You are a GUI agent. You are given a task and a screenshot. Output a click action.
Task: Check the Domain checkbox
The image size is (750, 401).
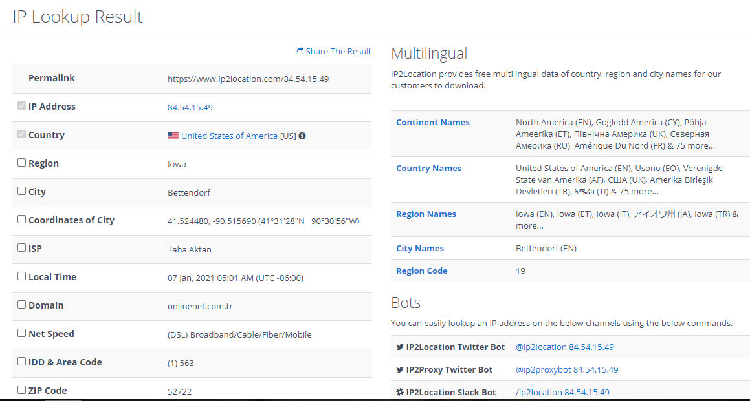21,305
